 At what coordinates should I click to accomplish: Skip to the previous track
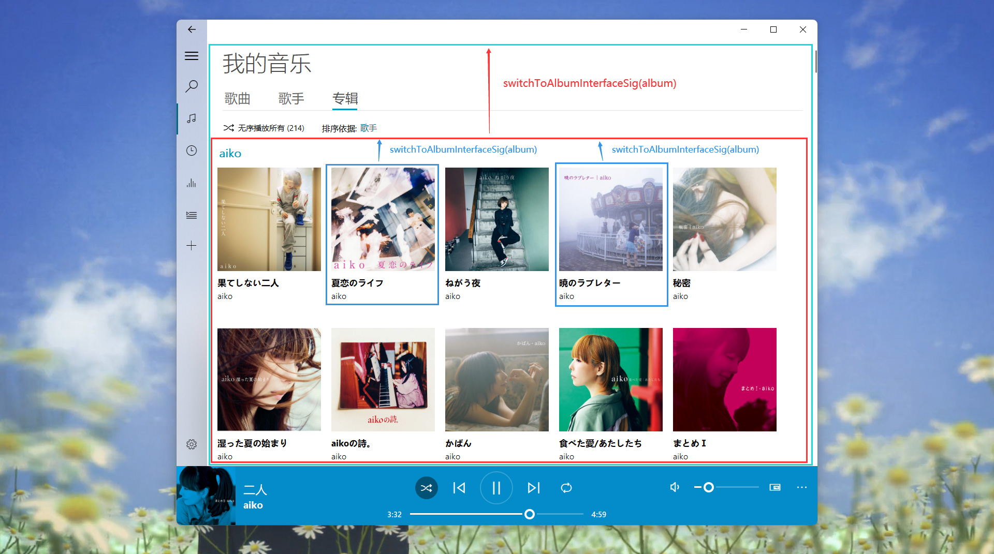pos(459,488)
